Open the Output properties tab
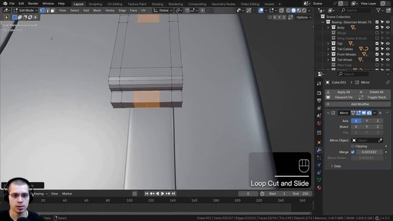The image size is (393, 221). 319,101
